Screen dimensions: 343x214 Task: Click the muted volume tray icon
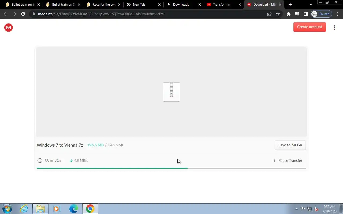(316, 209)
